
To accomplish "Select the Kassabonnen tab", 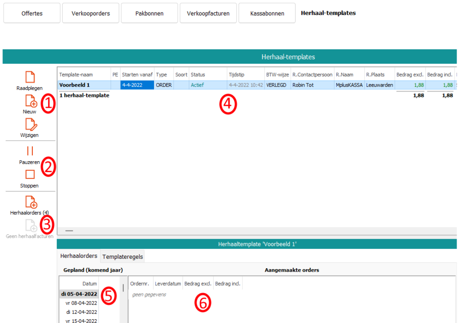I will [267, 13].
